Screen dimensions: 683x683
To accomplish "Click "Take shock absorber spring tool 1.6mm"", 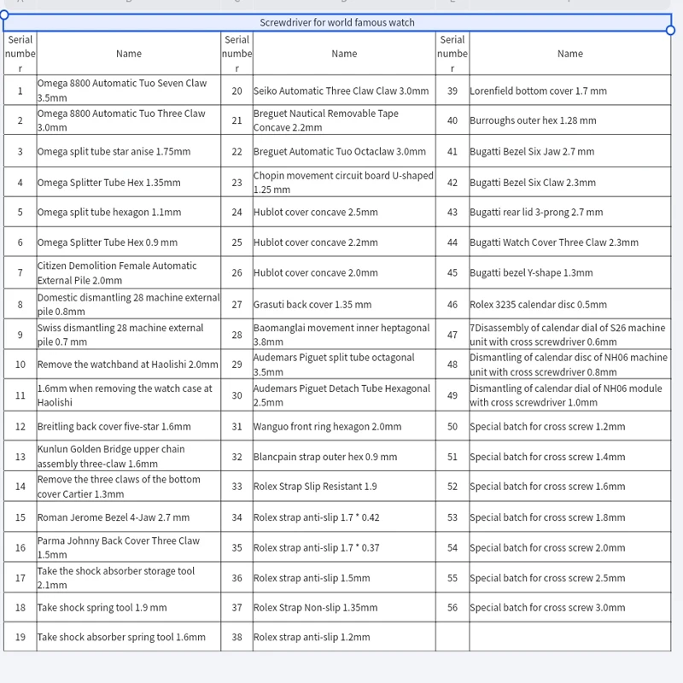I will point(129,637).
